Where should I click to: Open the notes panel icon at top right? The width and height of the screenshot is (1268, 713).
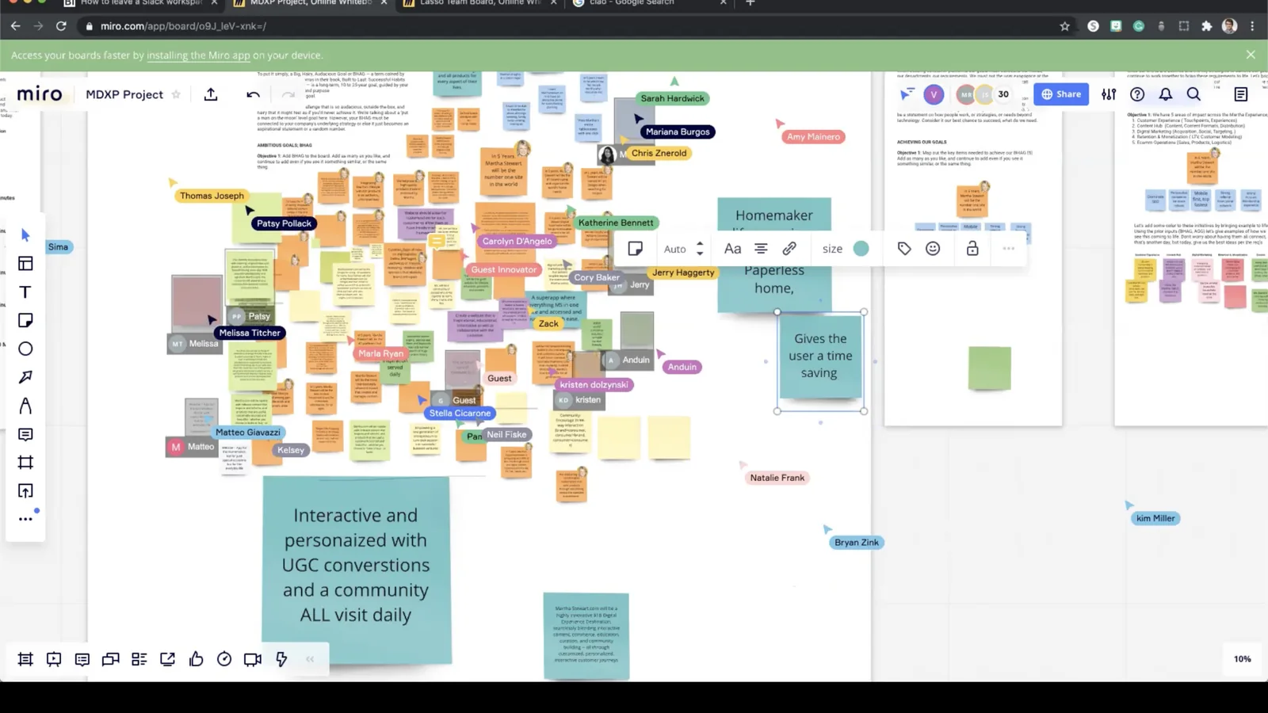(1241, 94)
